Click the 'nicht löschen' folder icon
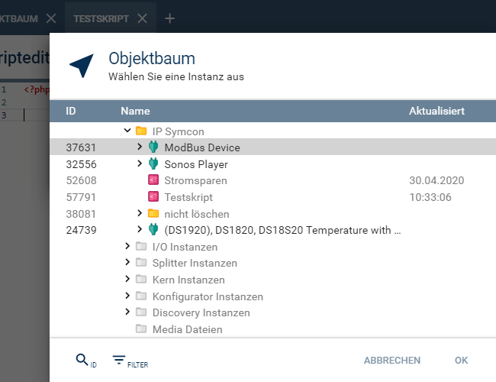 pyautogui.click(x=153, y=214)
